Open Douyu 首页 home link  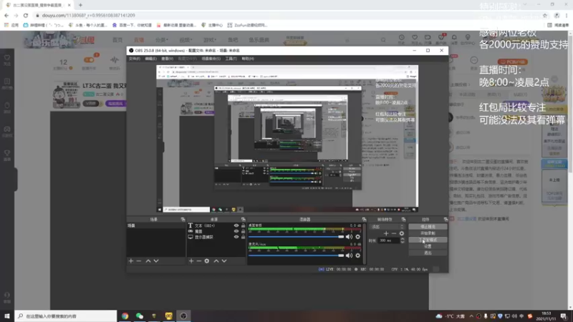coord(117,40)
